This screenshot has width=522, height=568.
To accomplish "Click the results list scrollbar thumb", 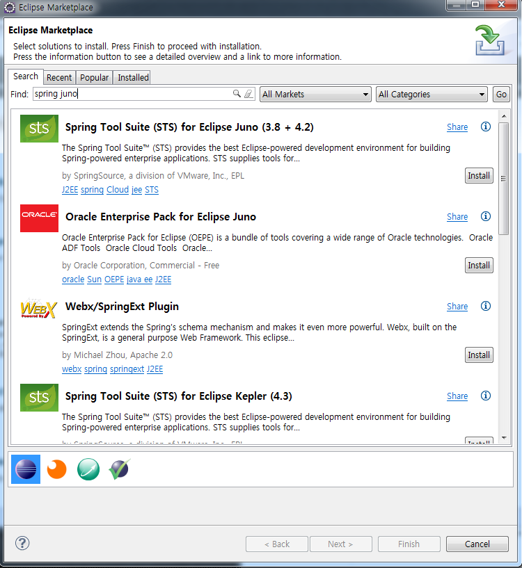I will [503, 179].
